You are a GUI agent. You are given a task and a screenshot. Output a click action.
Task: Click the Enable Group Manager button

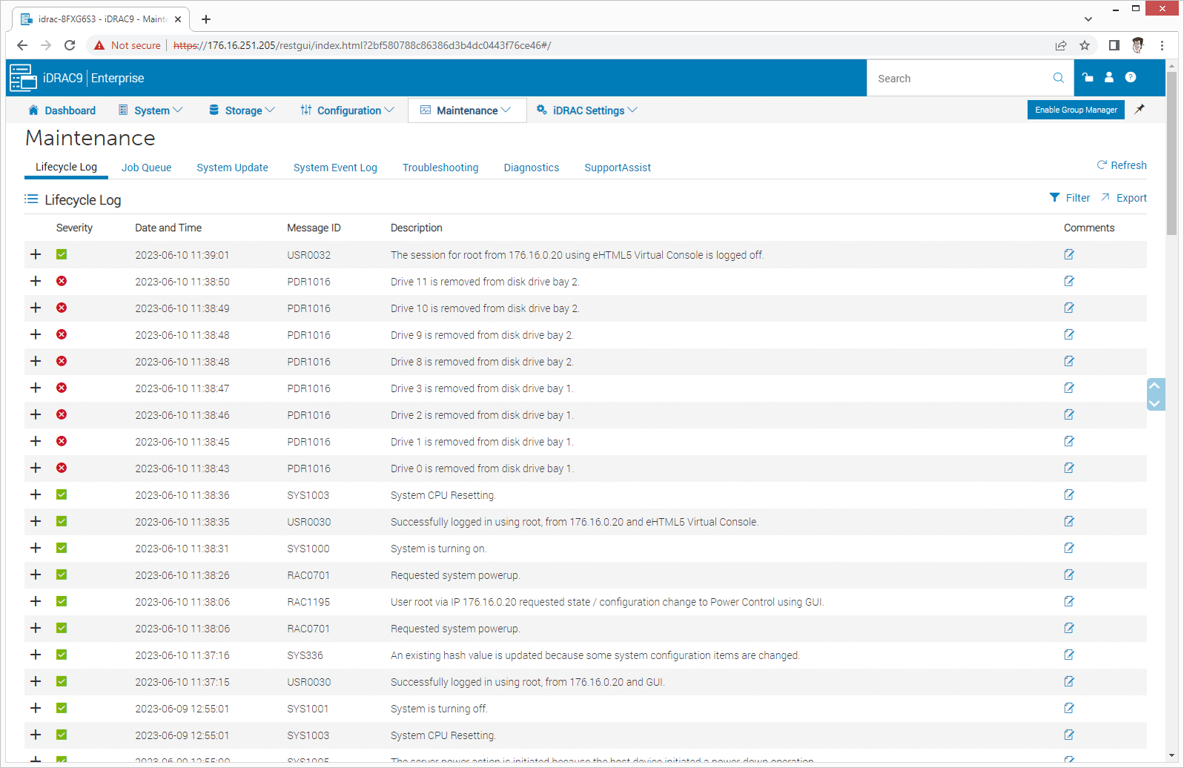(x=1076, y=110)
